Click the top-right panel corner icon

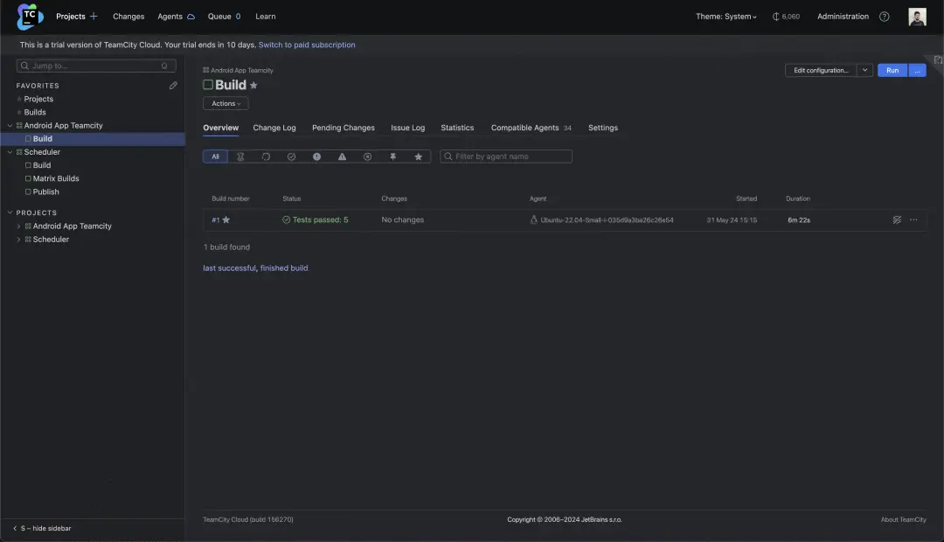pyautogui.click(x=938, y=59)
